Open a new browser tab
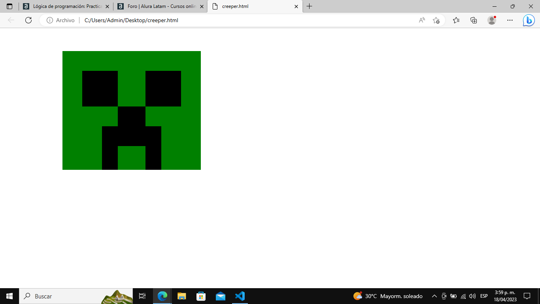Screen dimensions: 540x304 coord(310,6)
